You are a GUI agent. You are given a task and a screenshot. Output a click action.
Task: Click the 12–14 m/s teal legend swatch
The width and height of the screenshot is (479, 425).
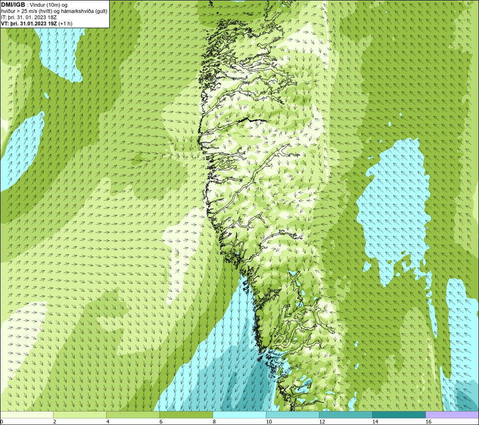346,414
